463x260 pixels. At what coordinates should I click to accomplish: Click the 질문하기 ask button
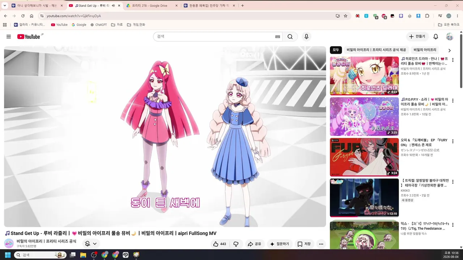(280, 244)
